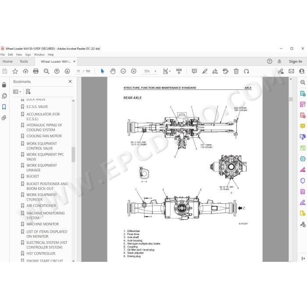Open the page thumbnails panel
The width and height of the screenshot is (307, 307).
(x=4, y=96)
